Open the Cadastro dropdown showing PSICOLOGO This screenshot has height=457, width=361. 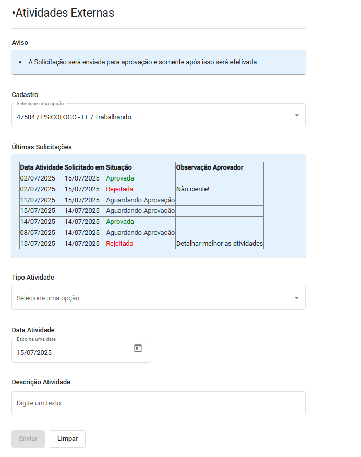pyautogui.click(x=159, y=115)
